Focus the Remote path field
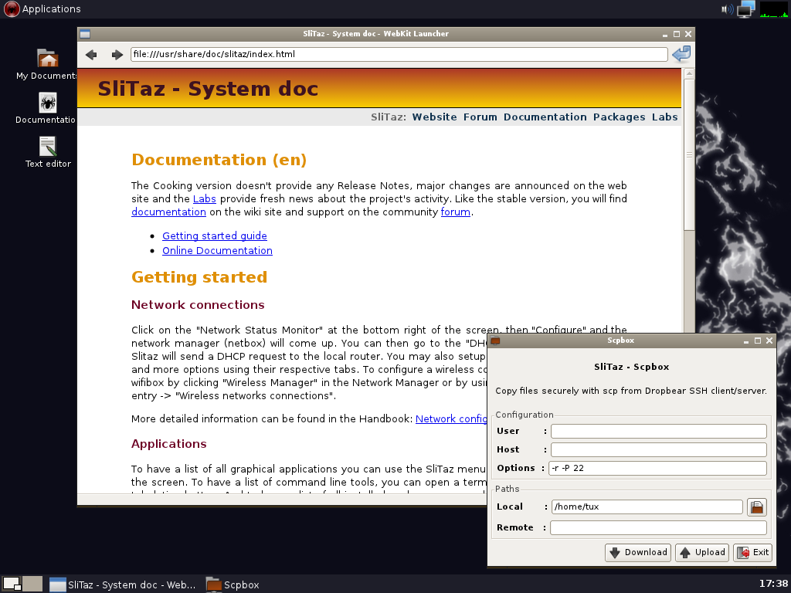The width and height of the screenshot is (791, 593). [658, 527]
